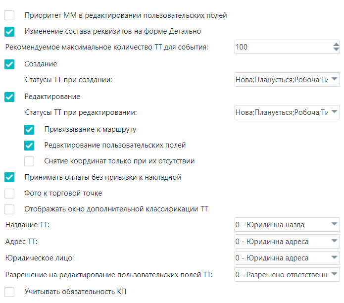Increase the recommended TT quantity with up arrow
The height and width of the screenshot is (303, 344).
pos(336,45)
